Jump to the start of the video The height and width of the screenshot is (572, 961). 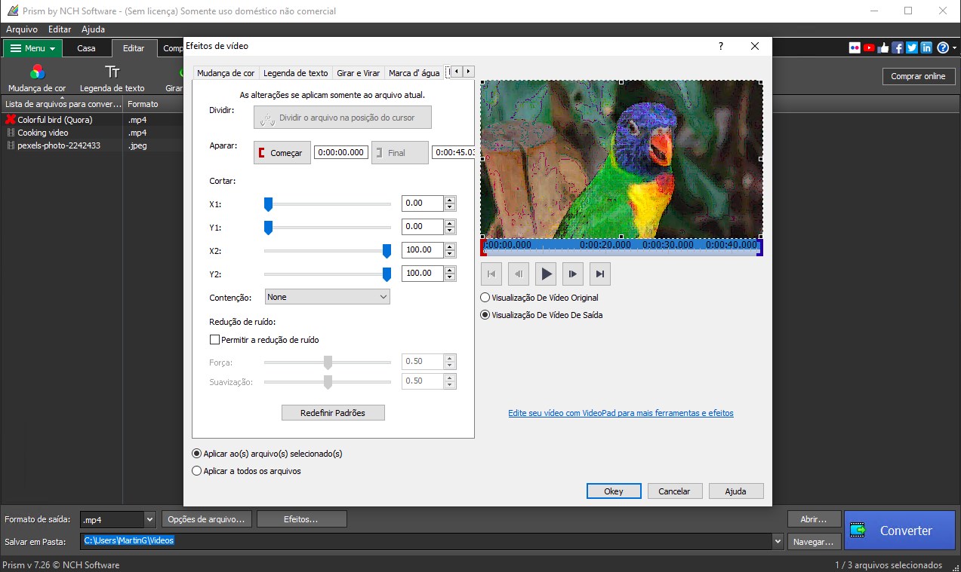coord(491,274)
